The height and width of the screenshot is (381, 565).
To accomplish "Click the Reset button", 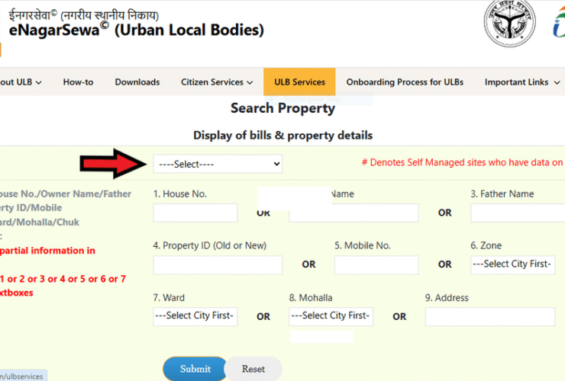I will 253,369.
